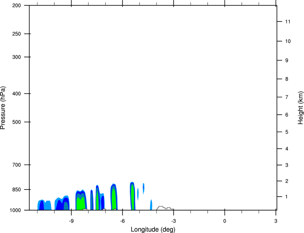Click the -3 longitude tick label

pyautogui.click(x=173, y=221)
